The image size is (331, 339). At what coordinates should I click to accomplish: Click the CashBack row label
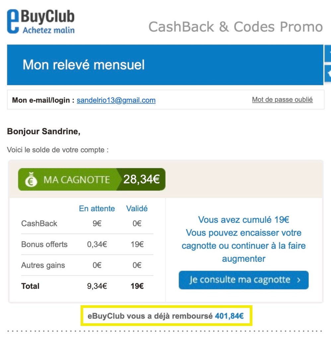[x=39, y=223]
